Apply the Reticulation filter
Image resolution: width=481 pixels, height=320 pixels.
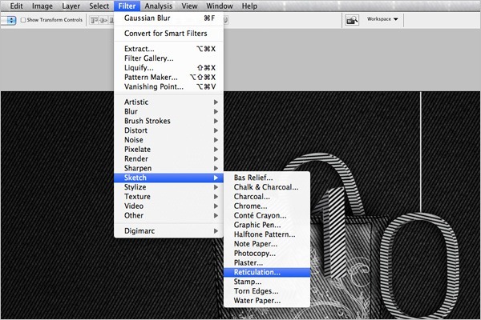click(267, 272)
